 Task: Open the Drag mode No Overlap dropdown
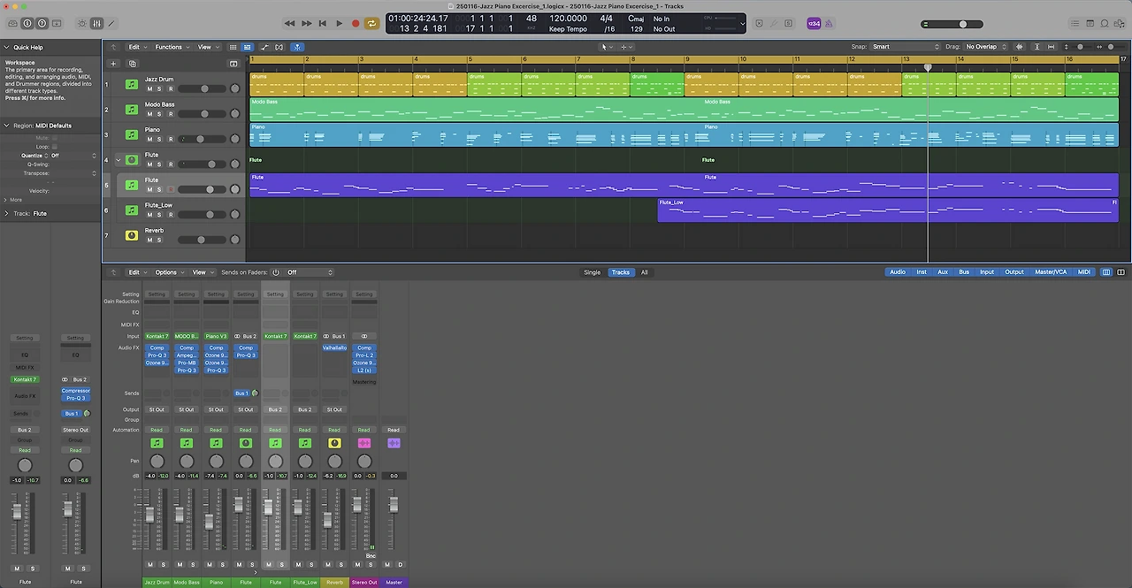(x=985, y=47)
